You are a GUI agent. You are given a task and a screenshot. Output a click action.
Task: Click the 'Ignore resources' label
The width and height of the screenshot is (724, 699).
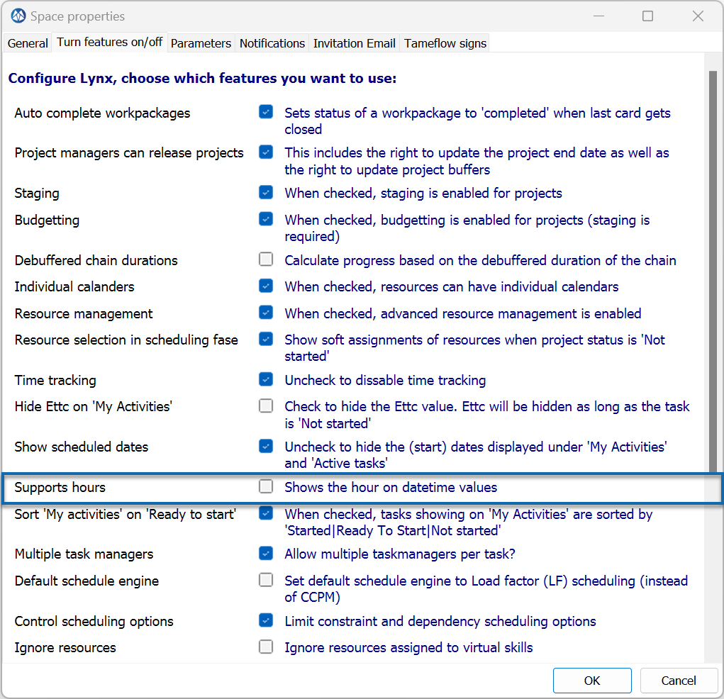(65, 648)
